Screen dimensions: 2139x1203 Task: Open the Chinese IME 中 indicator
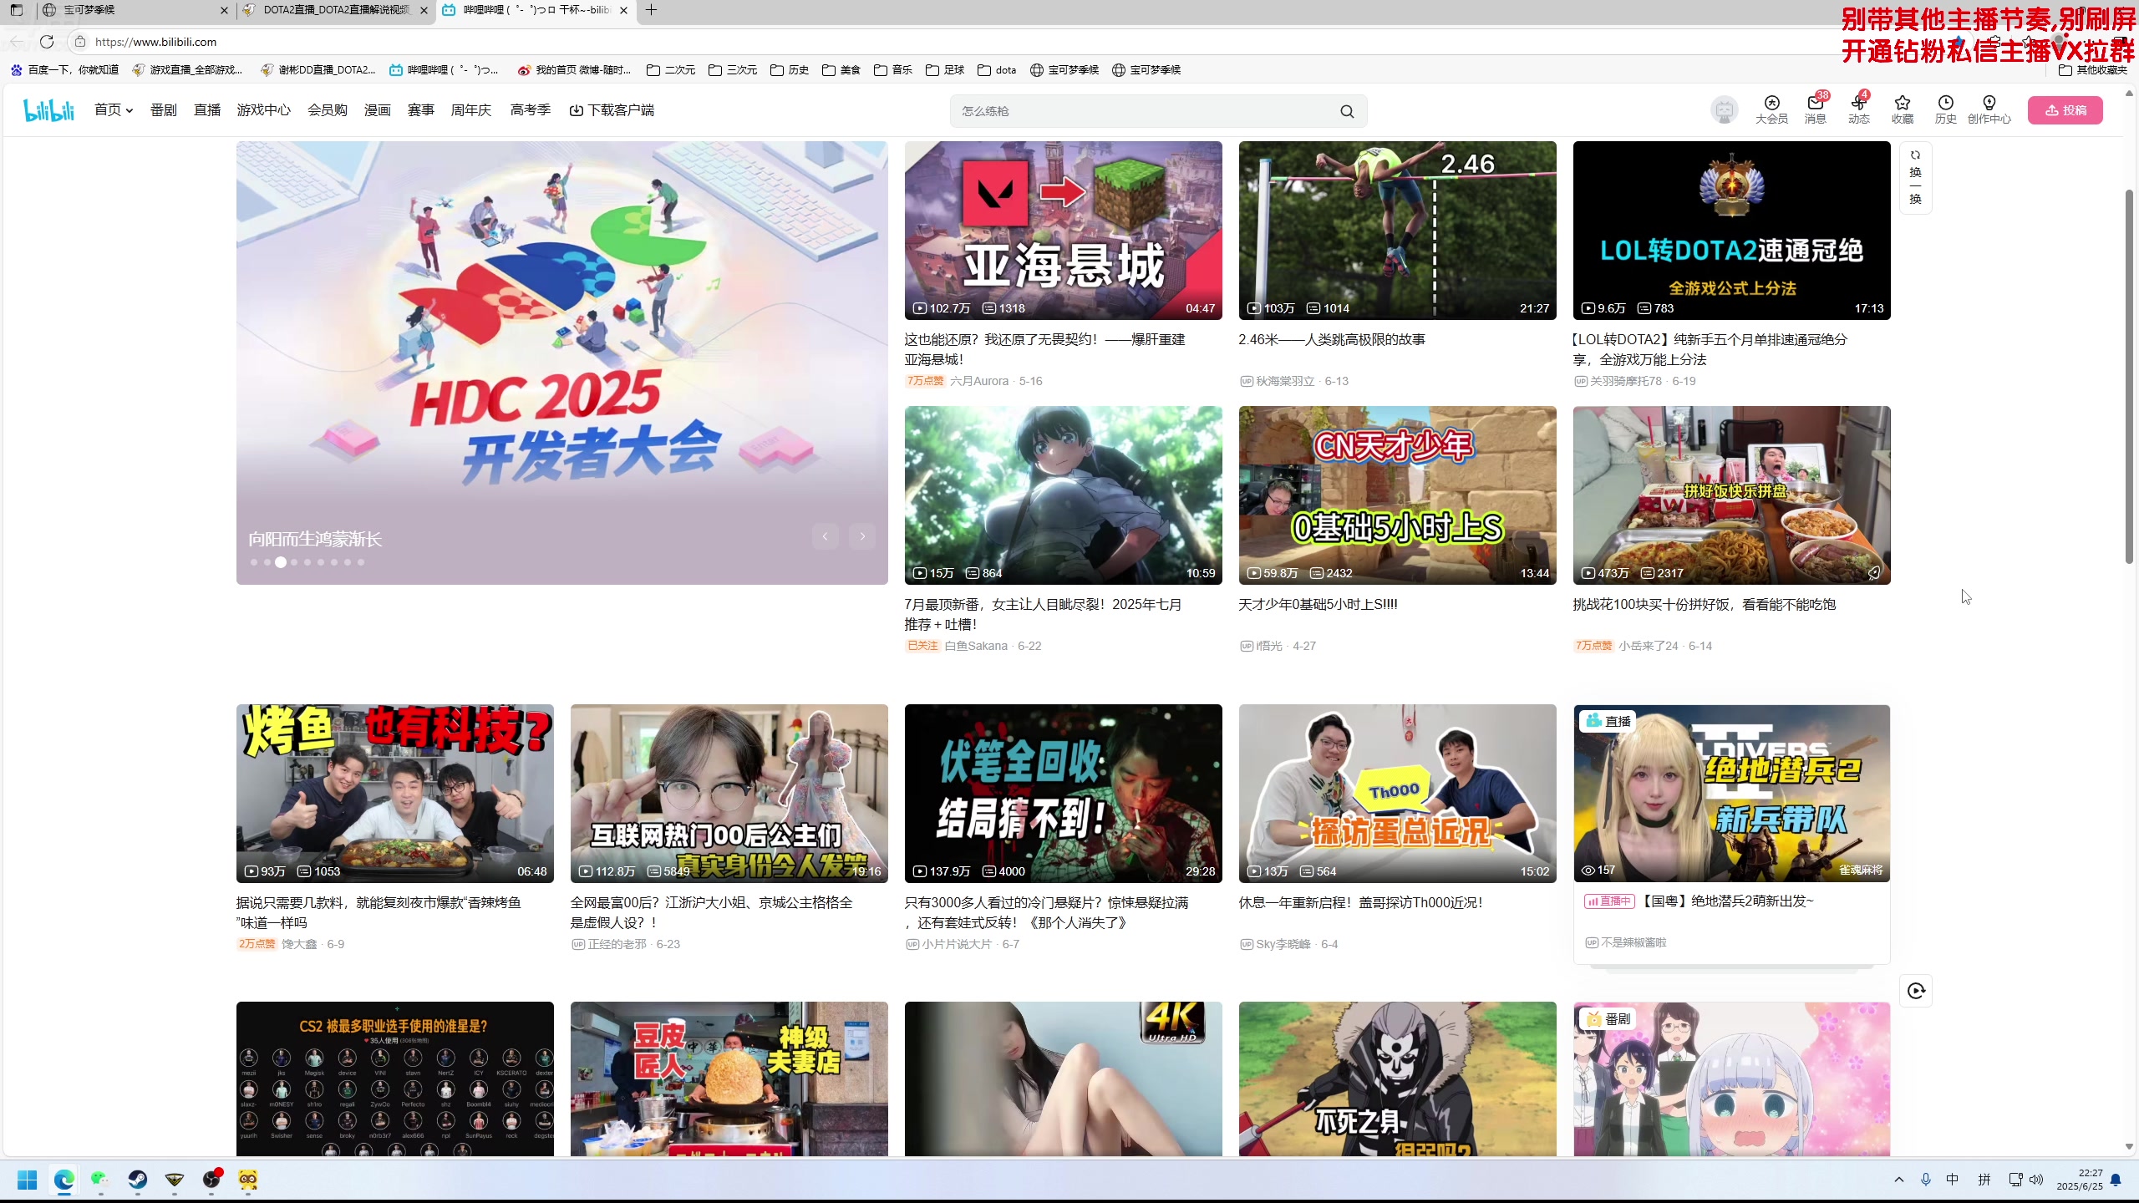[1952, 1180]
